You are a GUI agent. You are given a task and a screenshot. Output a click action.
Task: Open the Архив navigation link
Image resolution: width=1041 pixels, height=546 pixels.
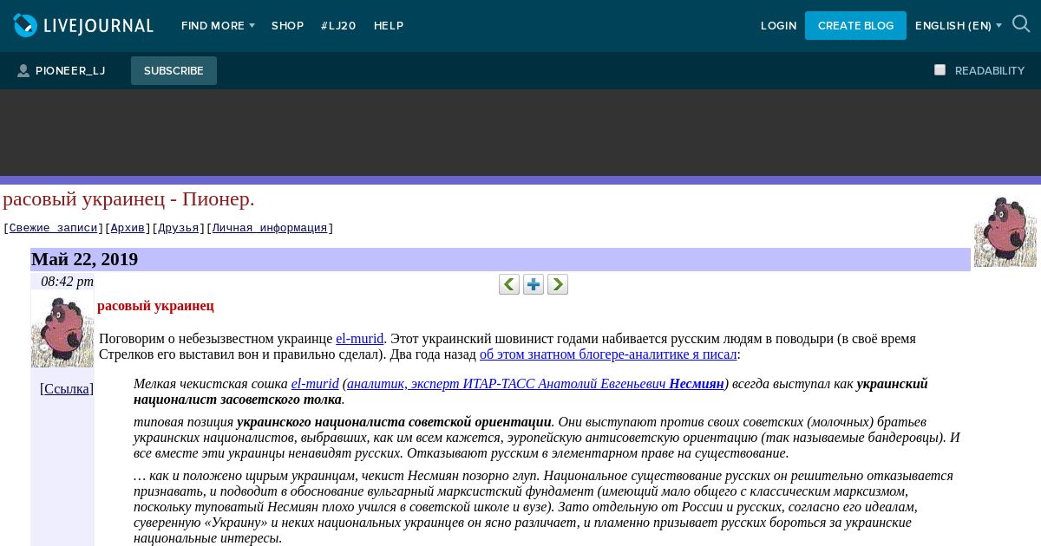[128, 228]
